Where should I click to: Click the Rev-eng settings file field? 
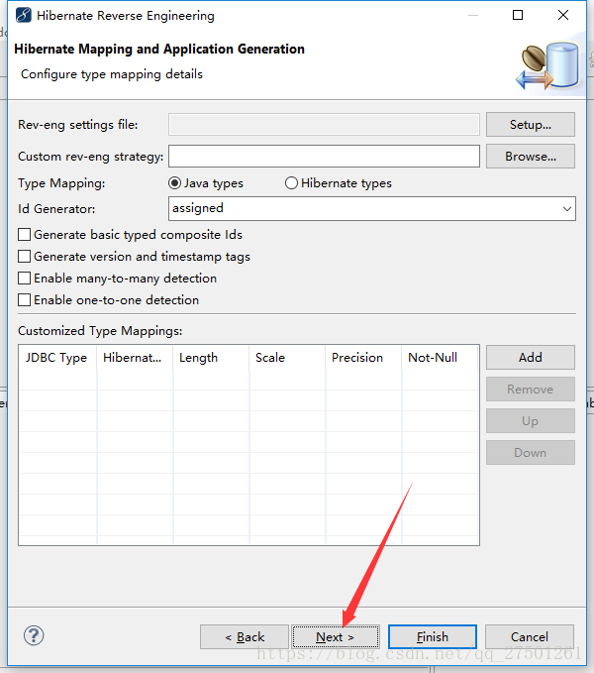[x=324, y=125]
